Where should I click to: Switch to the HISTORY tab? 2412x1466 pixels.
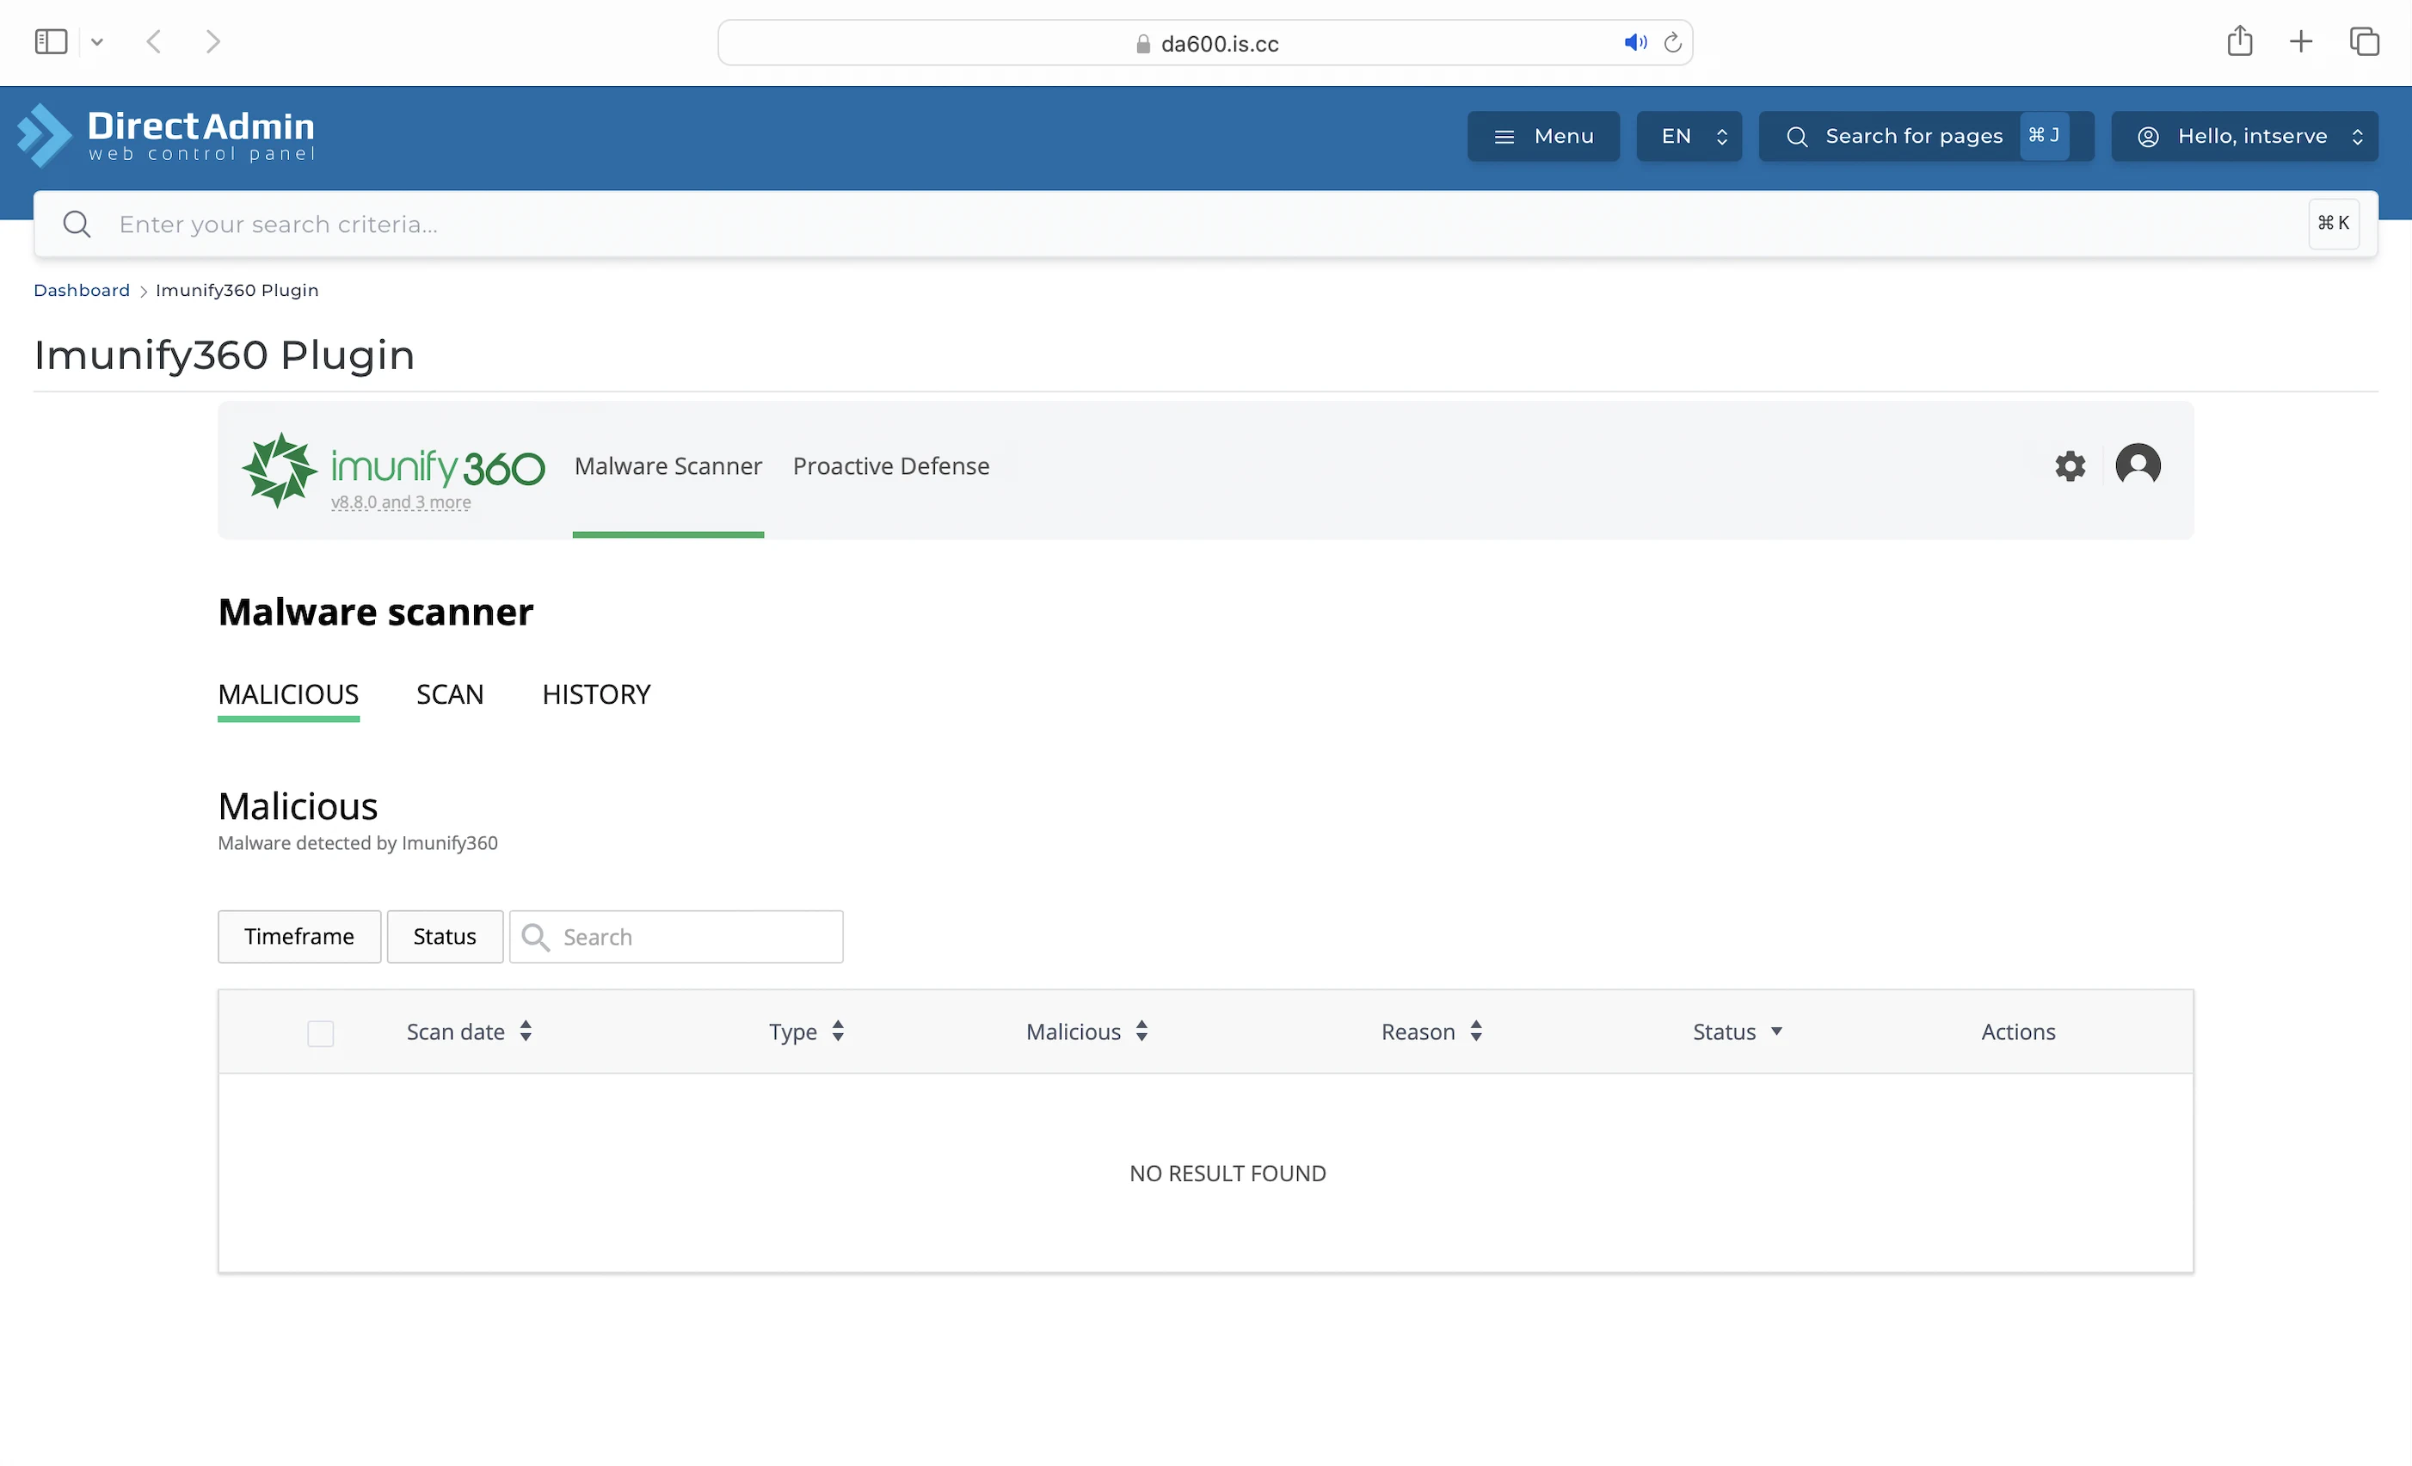(595, 694)
